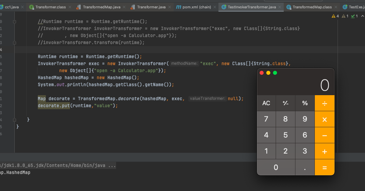365x191 pixels.
Task: Click the plus operator in Calculator
Action: [325, 151]
